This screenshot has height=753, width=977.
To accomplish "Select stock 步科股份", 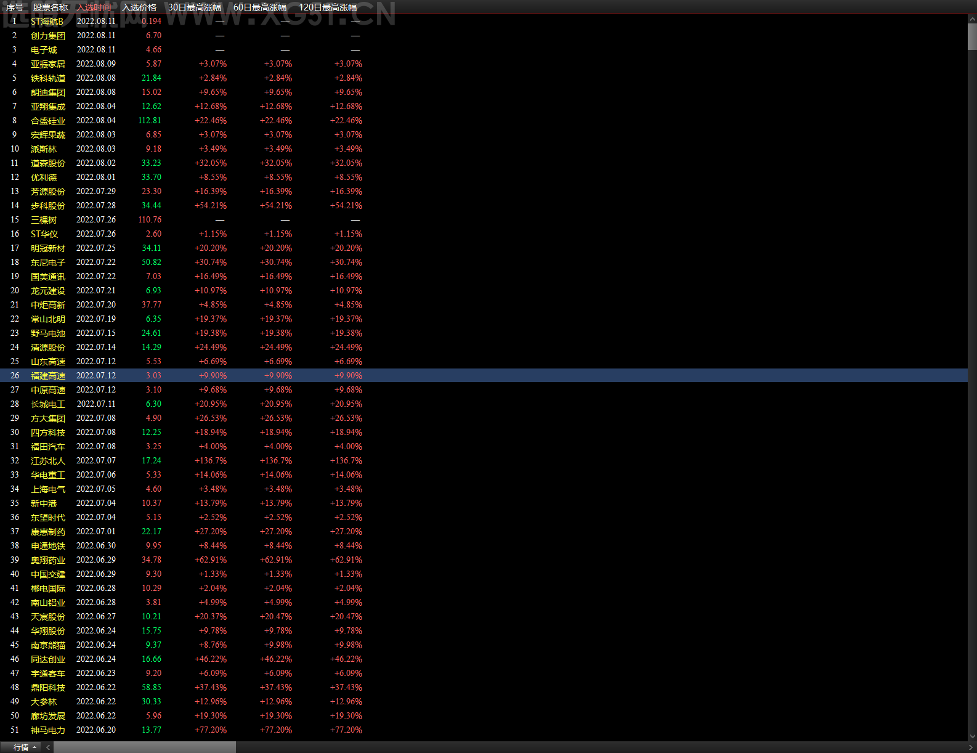I will [48, 206].
